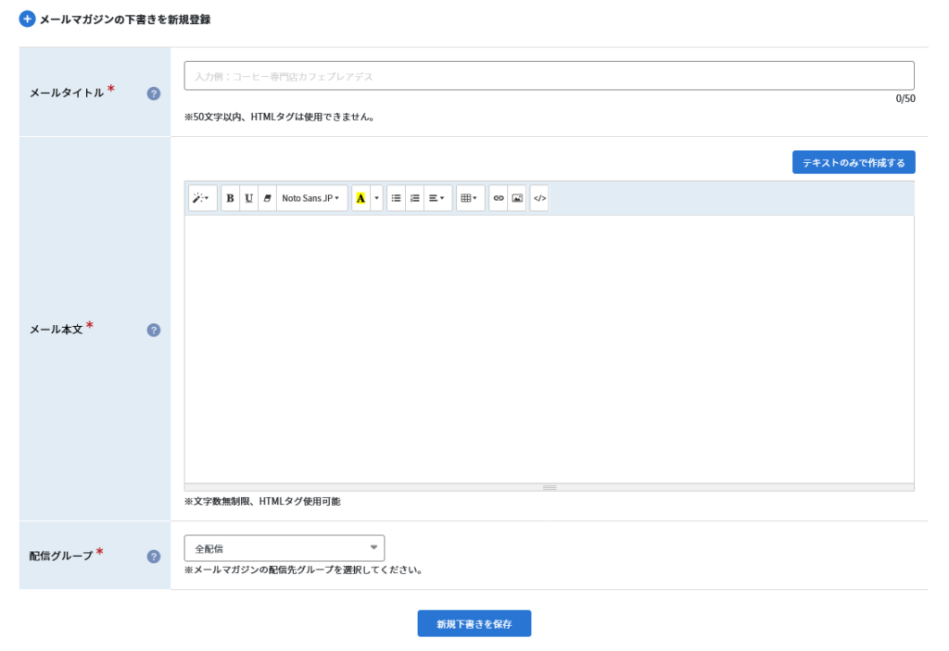Open the table insert dropdown
Screen dimensions: 949x651
click(470, 198)
